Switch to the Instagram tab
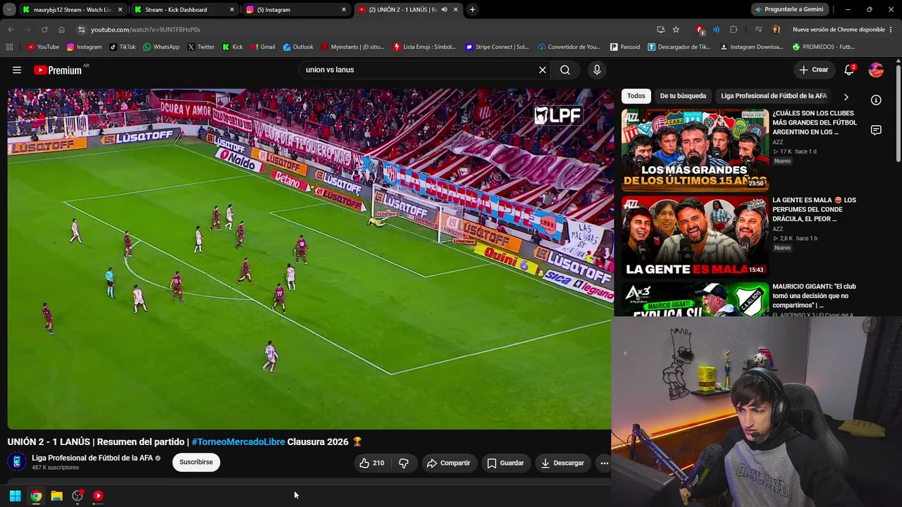This screenshot has width=902, height=507. point(296,10)
